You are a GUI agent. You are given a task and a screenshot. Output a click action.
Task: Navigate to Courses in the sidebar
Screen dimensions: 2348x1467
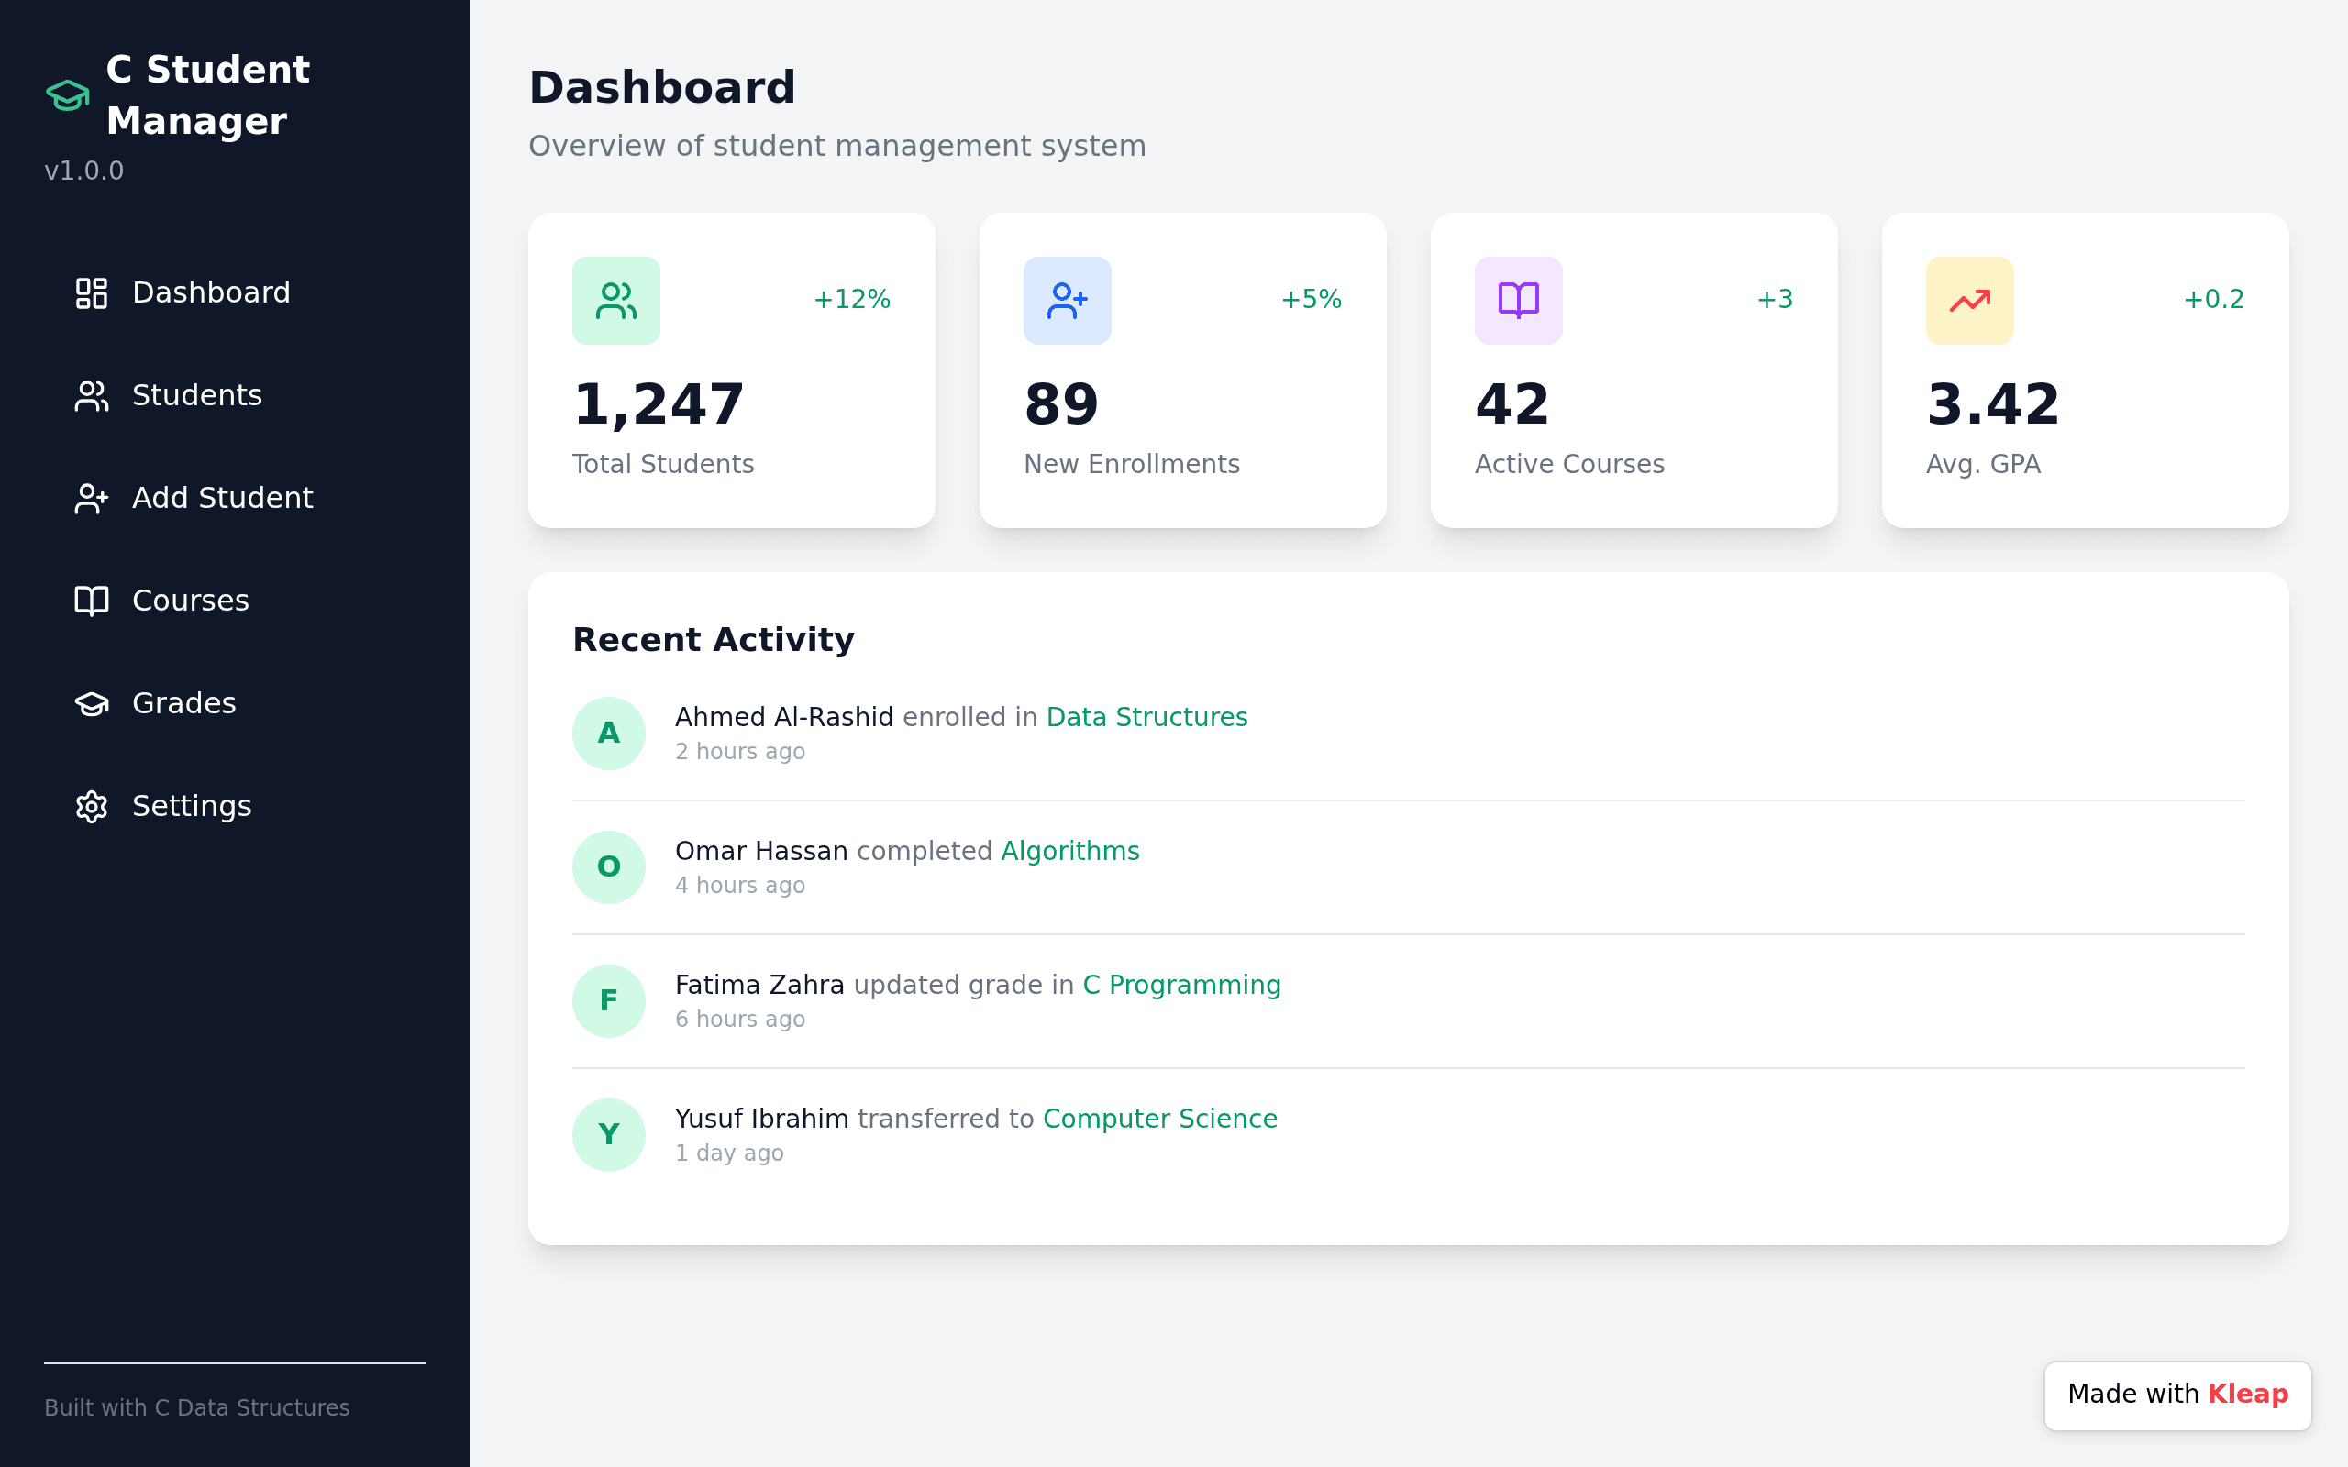coord(235,601)
